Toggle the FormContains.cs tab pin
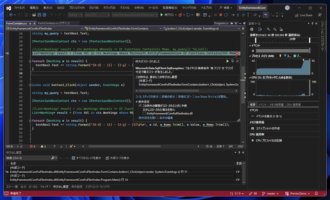The height and width of the screenshot is (200, 330). [30, 24]
